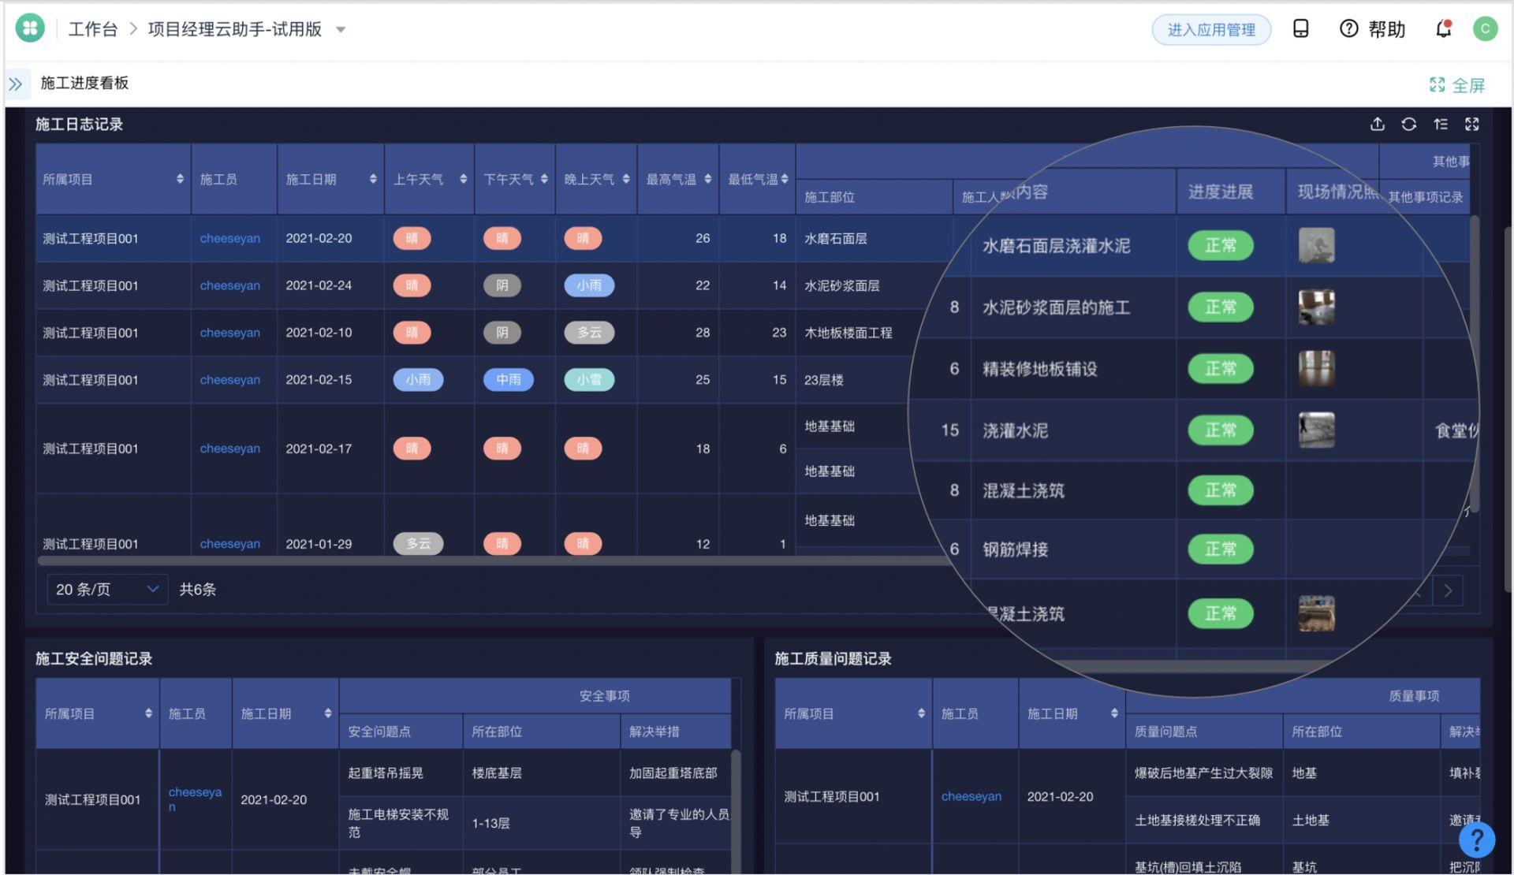This screenshot has width=1514, height=875.
Task: Click the vertical scrollbar of the 施工日志记录 table
Action: pyautogui.click(x=1474, y=363)
